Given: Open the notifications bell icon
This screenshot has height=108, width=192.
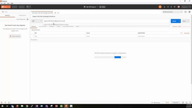Looking at the screenshot, I should pyautogui.click(x=171, y=7).
